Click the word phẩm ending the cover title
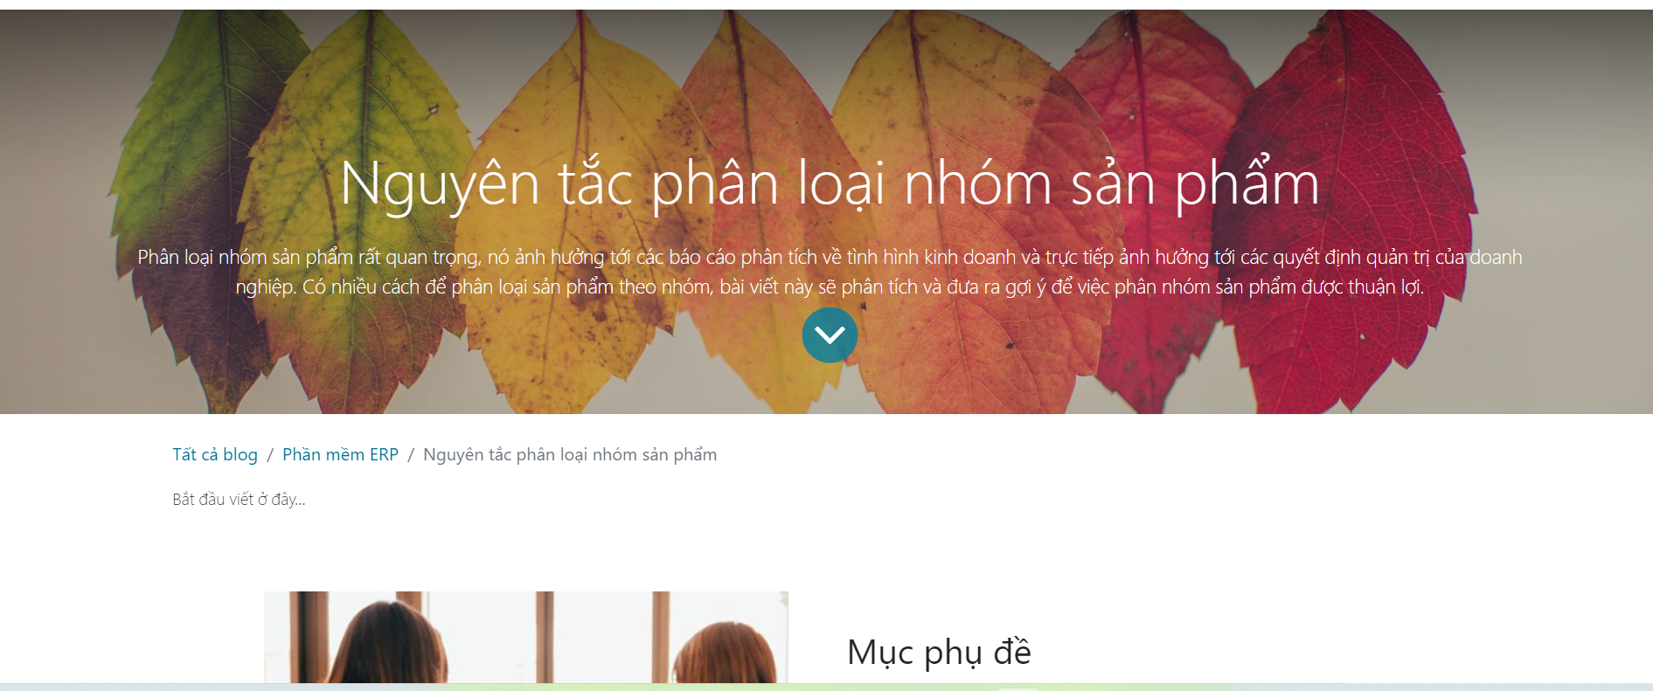Screen dimensions: 1653x691 point(1247,185)
